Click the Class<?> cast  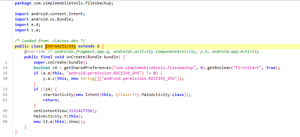(127, 95)
